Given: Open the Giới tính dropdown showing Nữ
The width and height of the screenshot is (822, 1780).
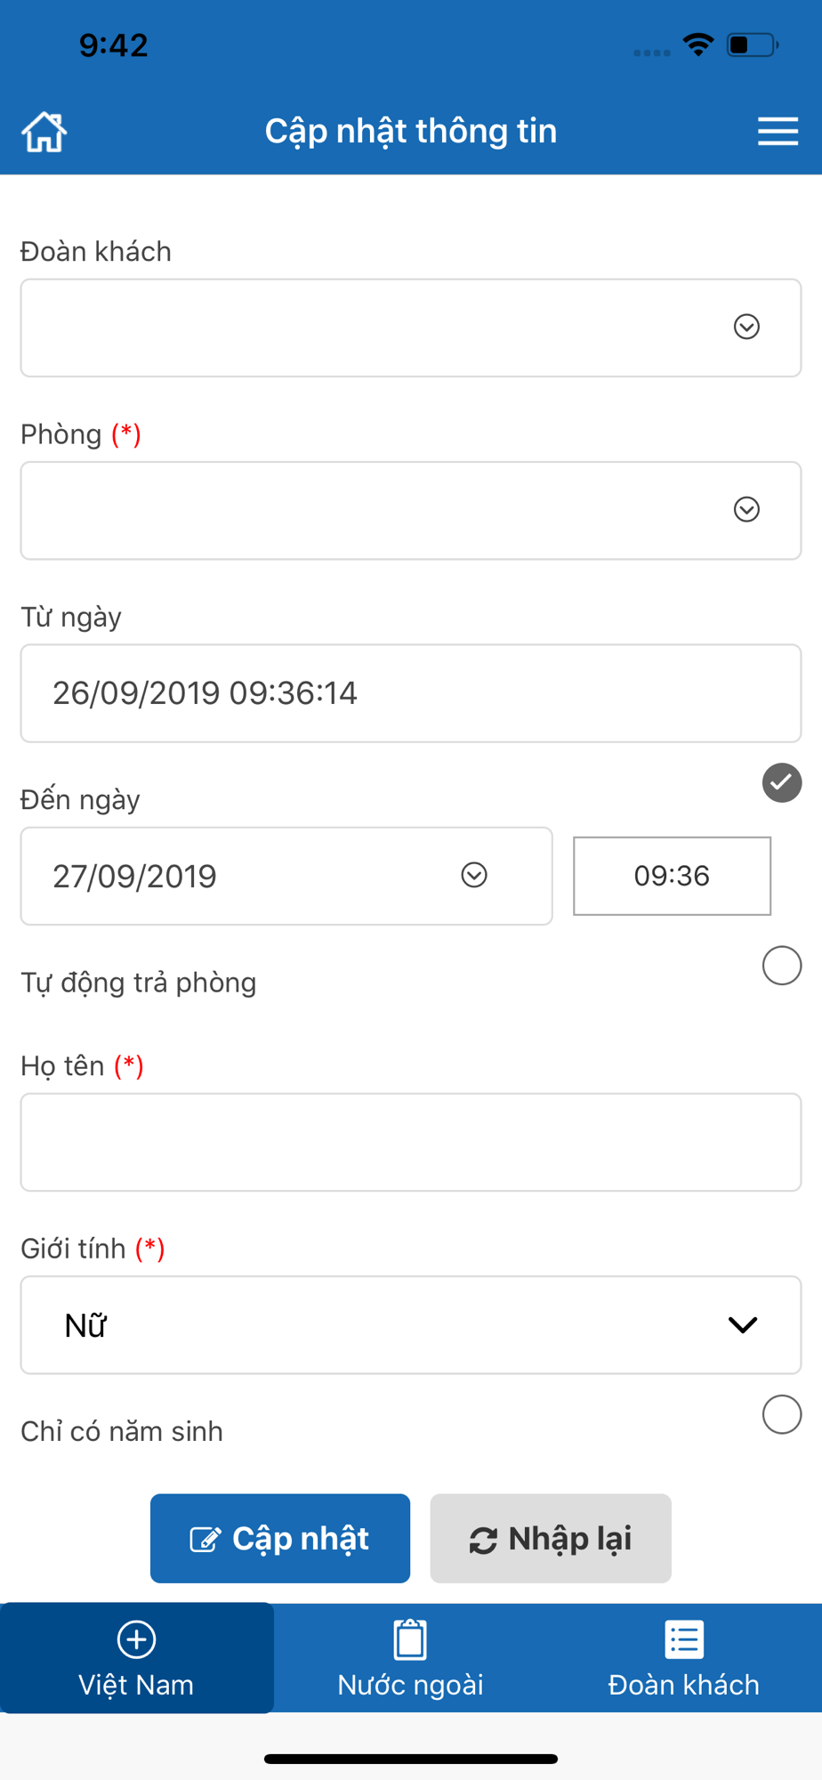Looking at the screenshot, I should [411, 1325].
